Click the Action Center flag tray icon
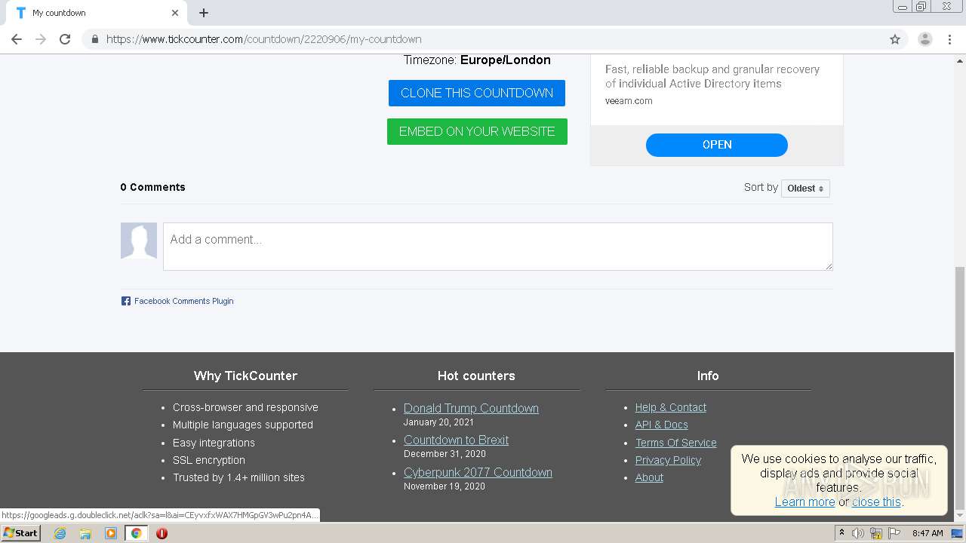The height and width of the screenshot is (543, 966). tap(894, 533)
